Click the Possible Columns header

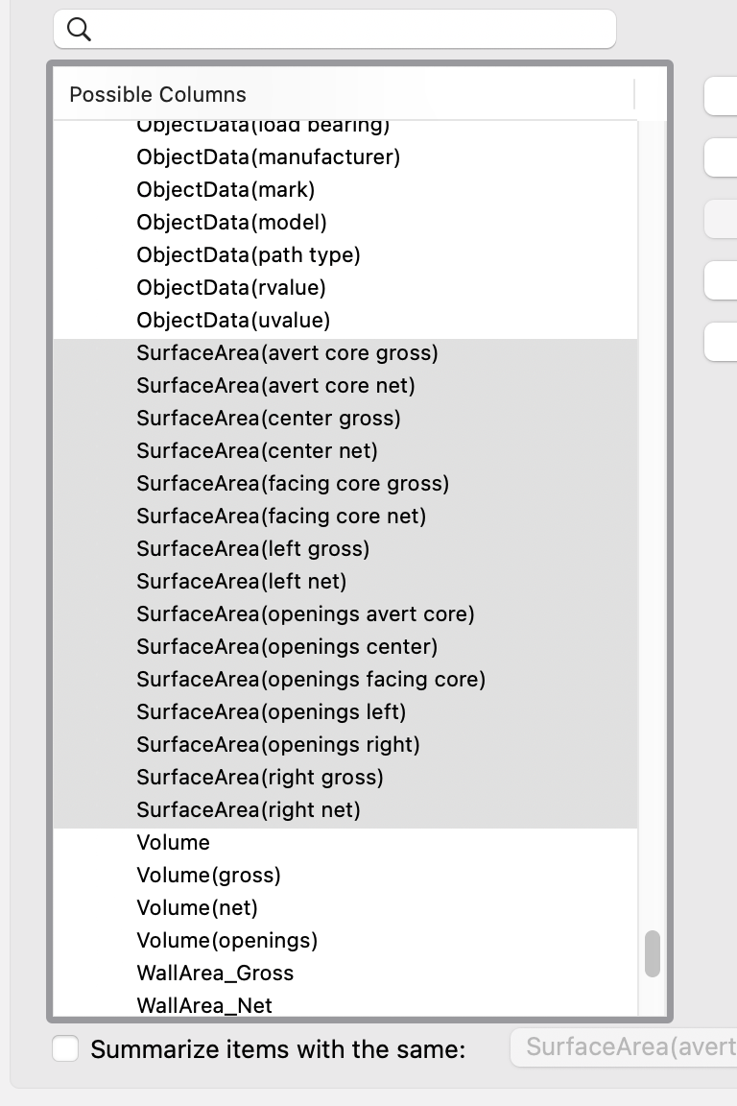(x=157, y=94)
